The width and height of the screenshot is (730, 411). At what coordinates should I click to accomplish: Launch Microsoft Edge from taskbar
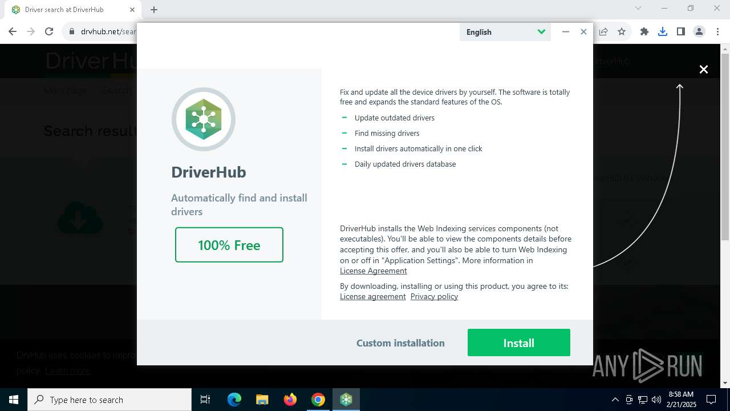pyautogui.click(x=234, y=400)
